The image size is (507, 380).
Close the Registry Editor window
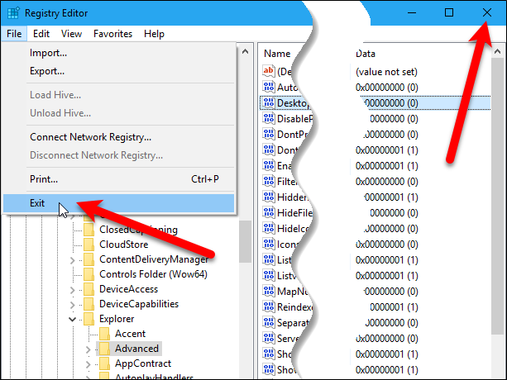[486, 13]
